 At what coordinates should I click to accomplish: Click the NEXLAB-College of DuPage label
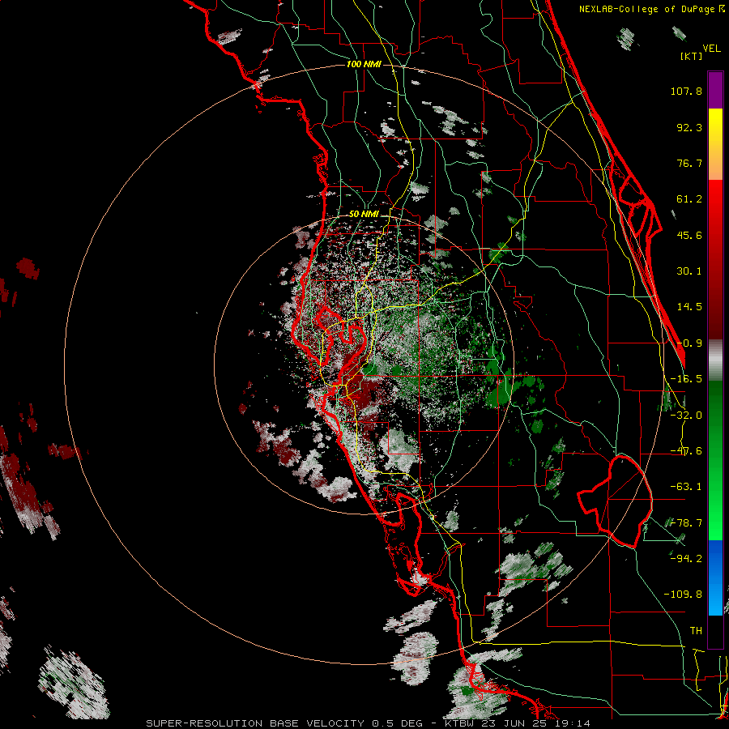click(x=652, y=9)
